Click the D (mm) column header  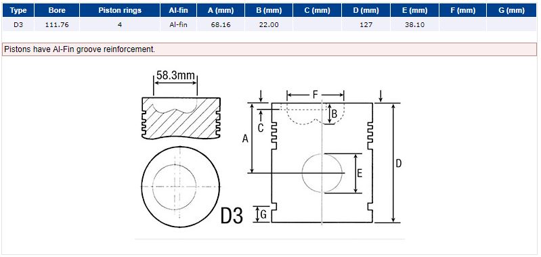tap(366, 10)
